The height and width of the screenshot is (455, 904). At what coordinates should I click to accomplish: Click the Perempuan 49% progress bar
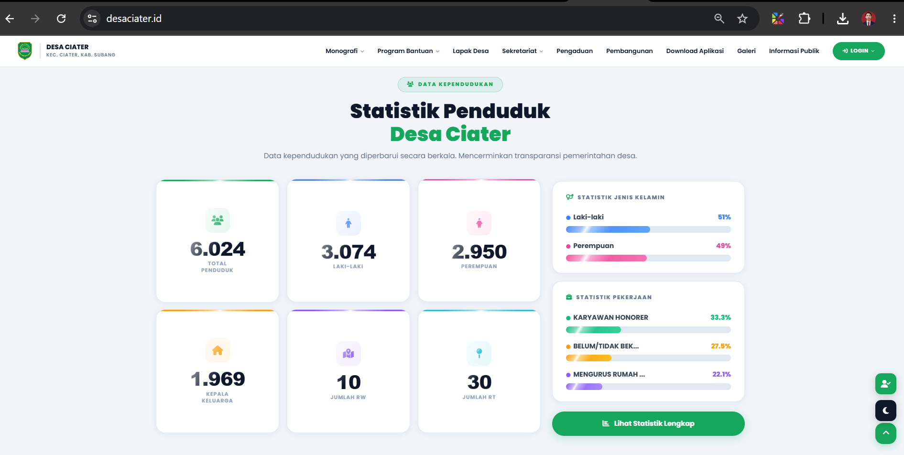[x=648, y=258]
